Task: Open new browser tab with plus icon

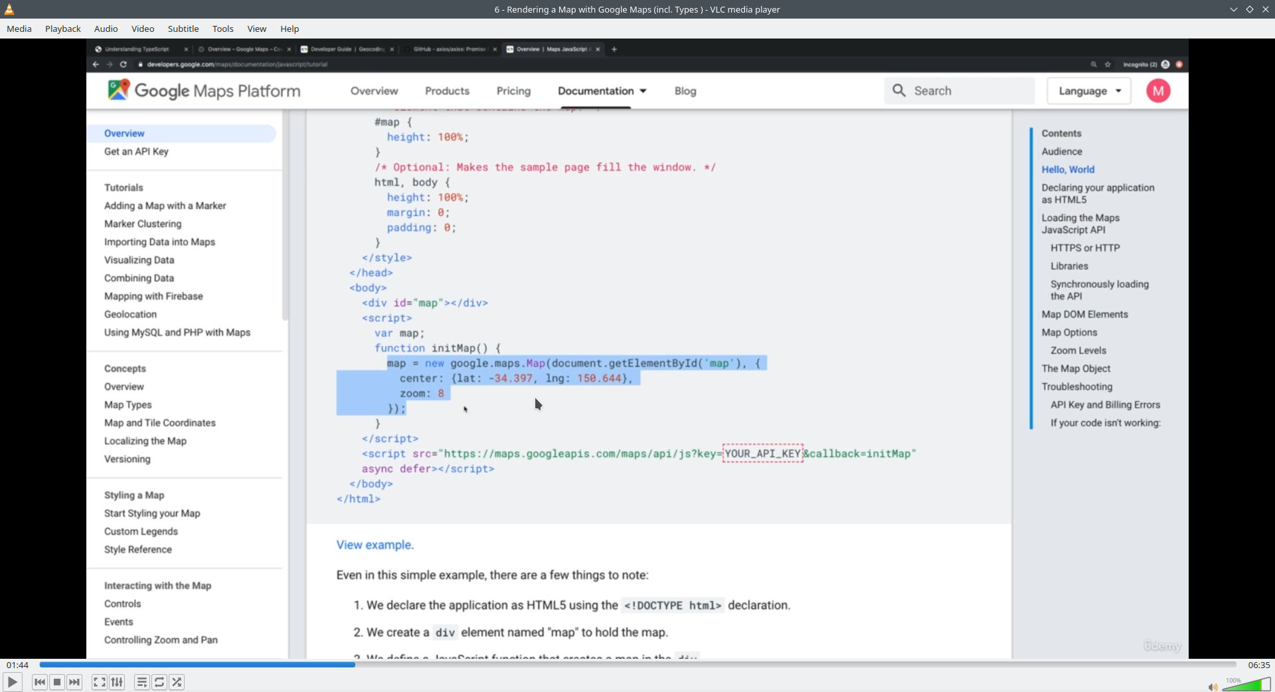Action: [614, 49]
